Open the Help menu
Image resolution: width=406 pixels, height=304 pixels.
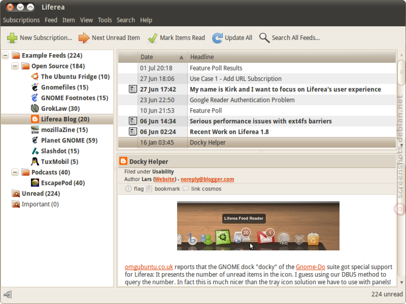click(146, 20)
